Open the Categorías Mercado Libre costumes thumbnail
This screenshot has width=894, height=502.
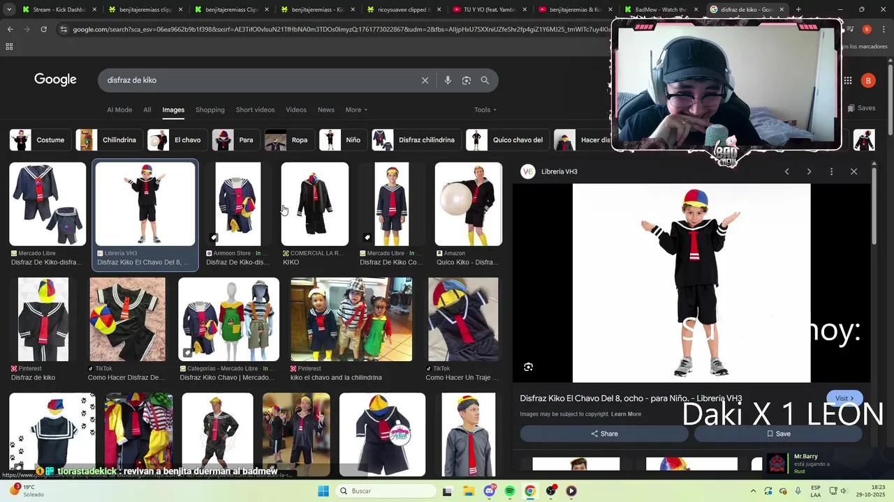click(x=228, y=319)
